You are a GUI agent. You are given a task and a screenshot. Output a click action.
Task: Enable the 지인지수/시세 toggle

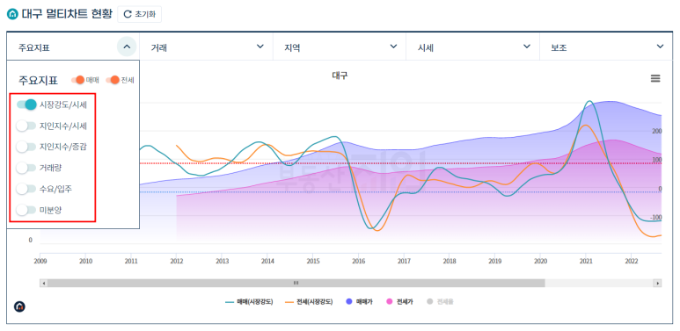(26, 126)
